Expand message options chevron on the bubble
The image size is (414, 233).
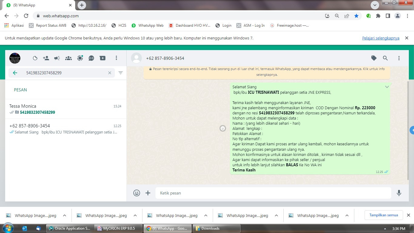tap(387, 87)
